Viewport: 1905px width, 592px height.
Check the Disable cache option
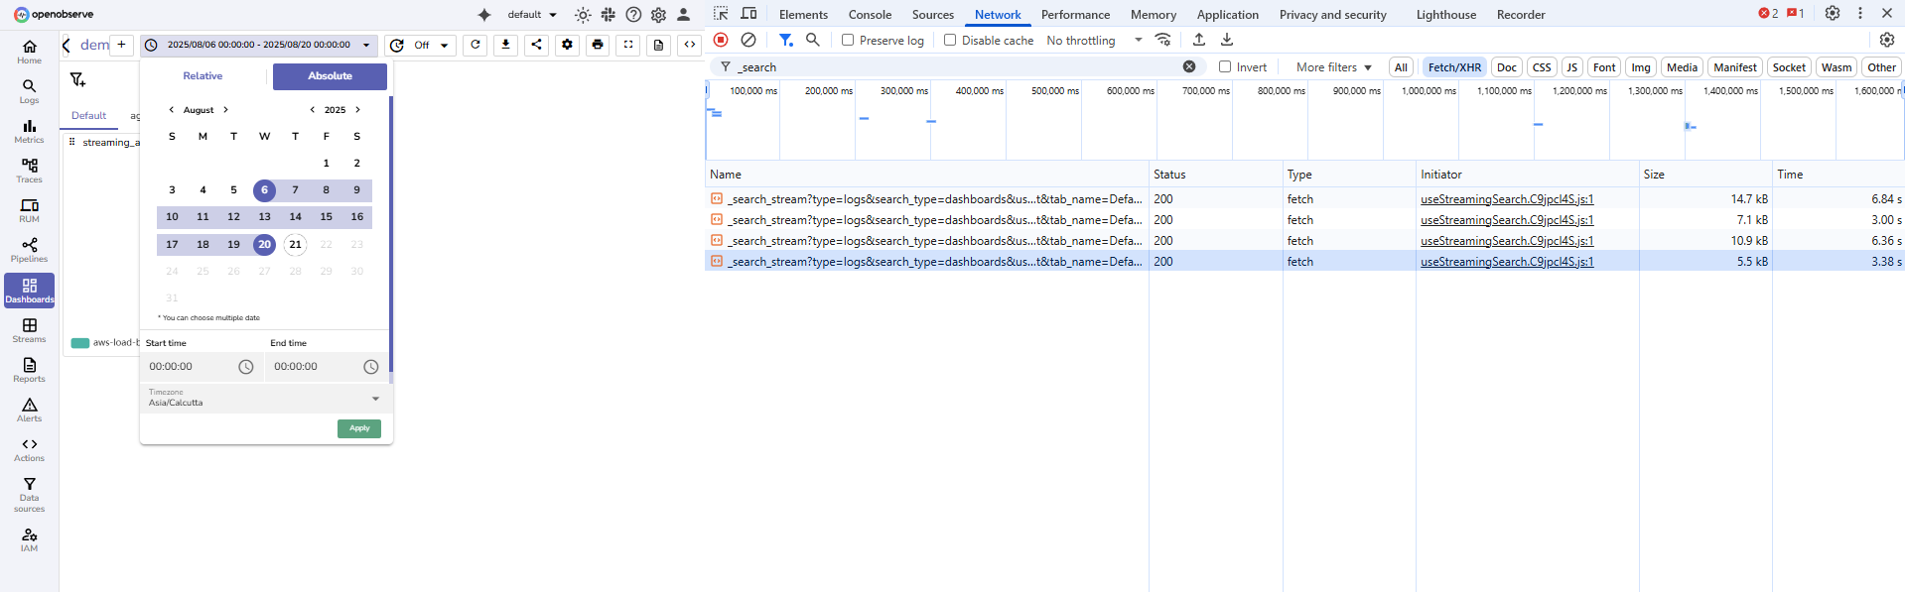click(x=950, y=41)
